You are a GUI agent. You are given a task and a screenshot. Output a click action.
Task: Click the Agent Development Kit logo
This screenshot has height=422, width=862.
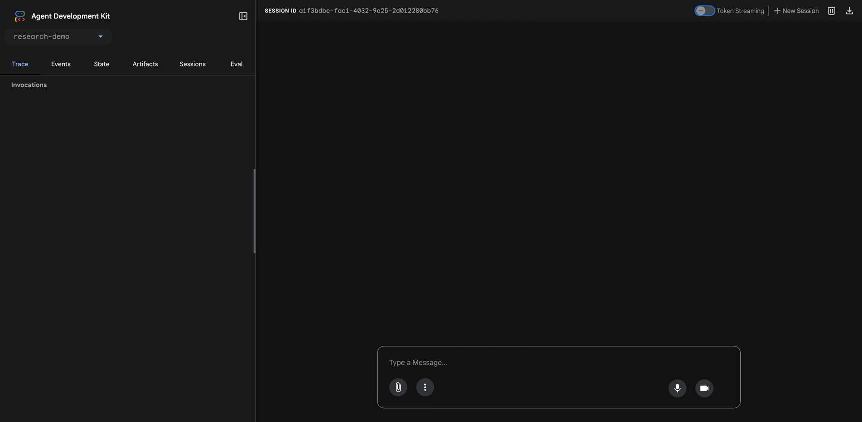(x=20, y=16)
